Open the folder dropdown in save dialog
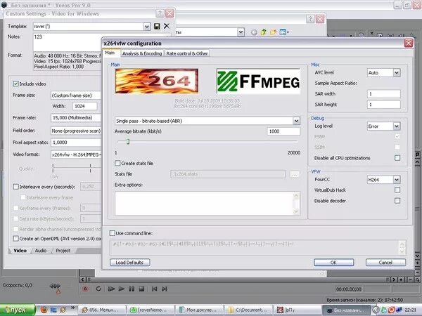The image size is (422, 316). point(241,32)
